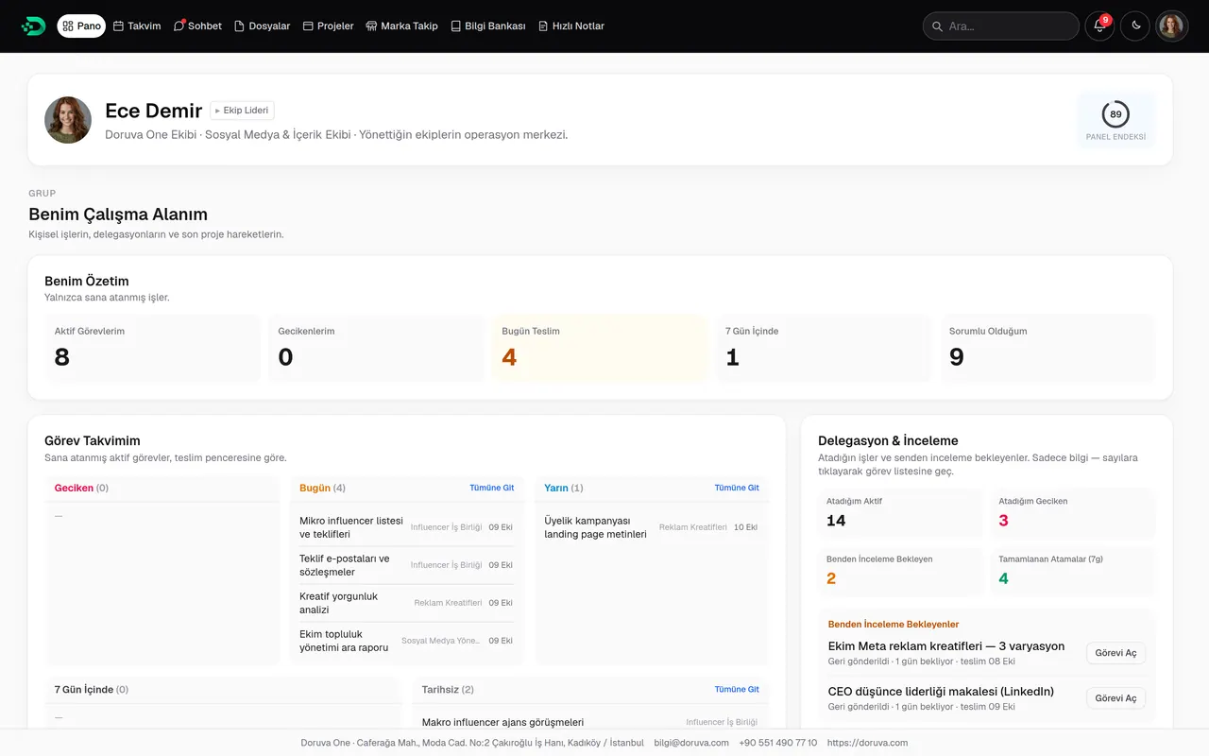Click Tümüne Git in the Yarın column
The width and height of the screenshot is (1209, 756).
(737, 489)
